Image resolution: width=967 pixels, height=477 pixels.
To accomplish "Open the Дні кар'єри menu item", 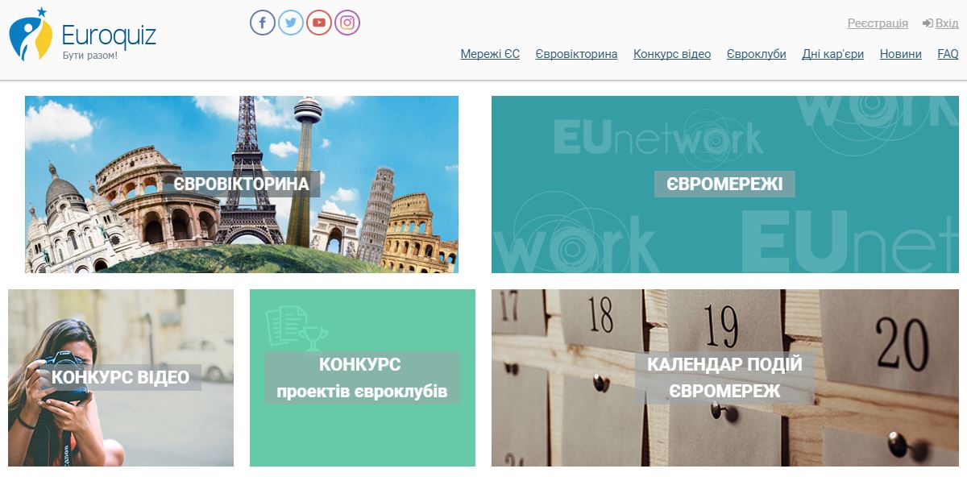I will (x=832, y=54).
